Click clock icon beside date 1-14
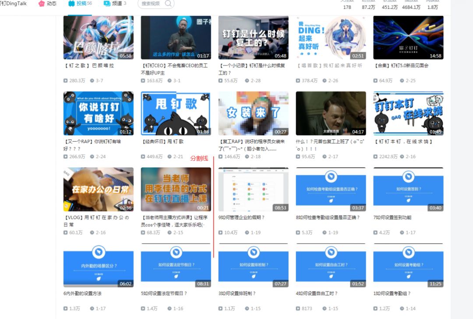 tap(402, 308)
